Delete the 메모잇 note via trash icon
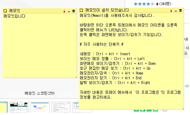This screenshot has height=115, width=190. point(73,11)
